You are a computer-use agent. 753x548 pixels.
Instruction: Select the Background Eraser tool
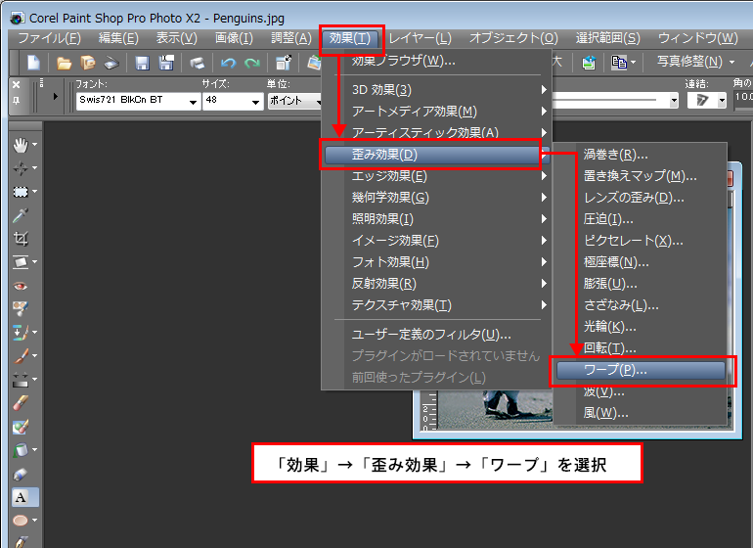coord(21,427)
